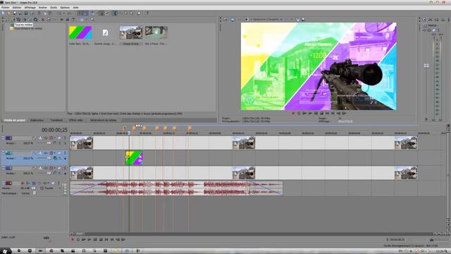
Task: Toggle Ignore Event Grouping
Action: click(107, 13)
